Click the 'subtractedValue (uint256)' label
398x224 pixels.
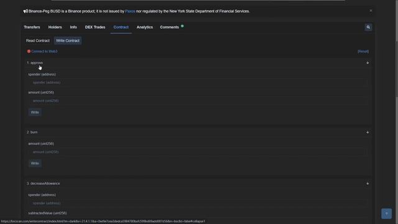pyautogui.click(x=47, y=213)
